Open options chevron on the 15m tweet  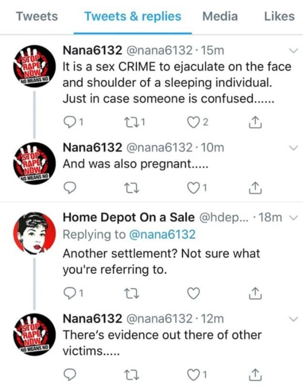click(292, 51)
